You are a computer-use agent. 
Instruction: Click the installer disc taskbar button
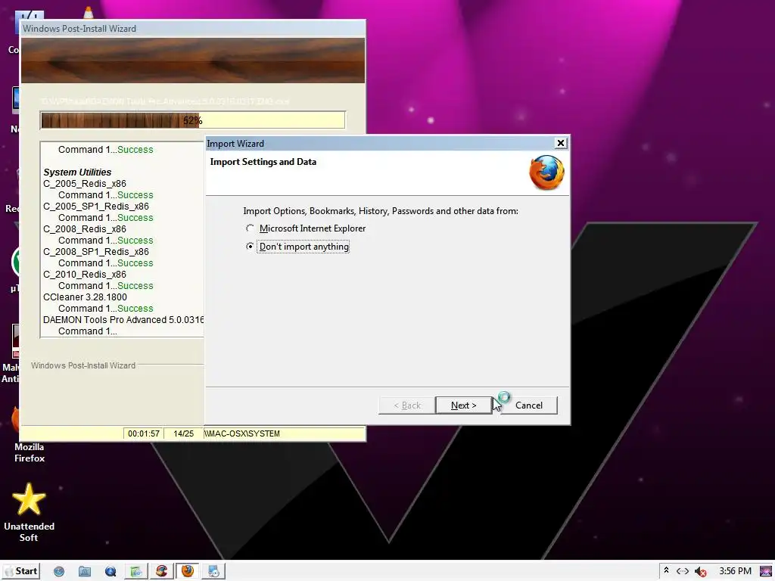tap(213, 571)
